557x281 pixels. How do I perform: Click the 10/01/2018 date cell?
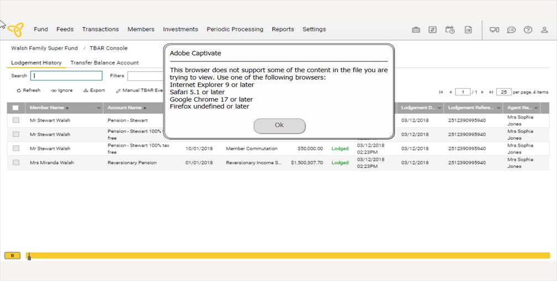(199, 148)
